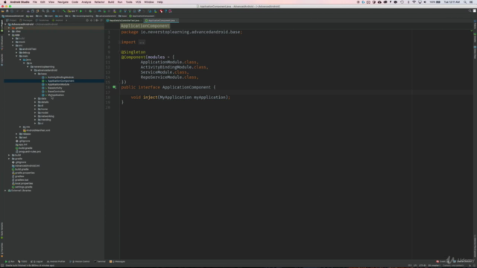Open the File menu
477x268 pixels.
tap(35, 2)
